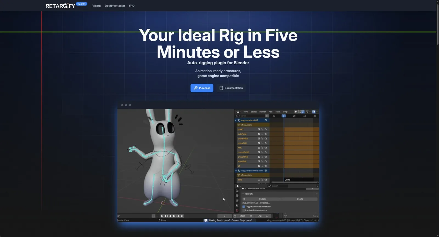Open the NLA filter funnel dropdown
Screen dimensions: 439x237
coord(308,112)
